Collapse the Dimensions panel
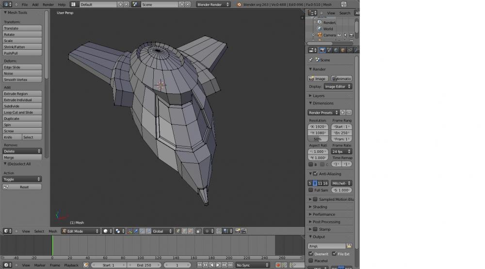 [323, 103]
